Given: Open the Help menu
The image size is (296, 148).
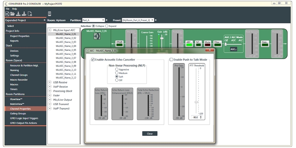Looking at the screenshot, I should (x=15, y=9).
